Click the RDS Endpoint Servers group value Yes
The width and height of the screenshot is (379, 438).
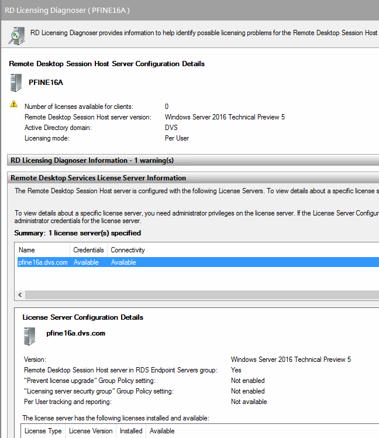click(x=236, y=370)
